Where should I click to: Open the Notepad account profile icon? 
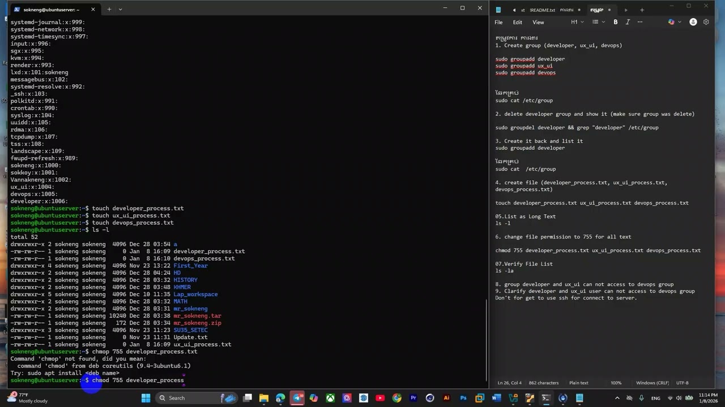pos(693,22)
